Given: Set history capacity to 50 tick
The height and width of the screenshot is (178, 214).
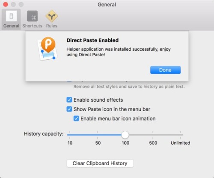Looking at the screenshot, I should pyautogui.click(x=98, y=135).
